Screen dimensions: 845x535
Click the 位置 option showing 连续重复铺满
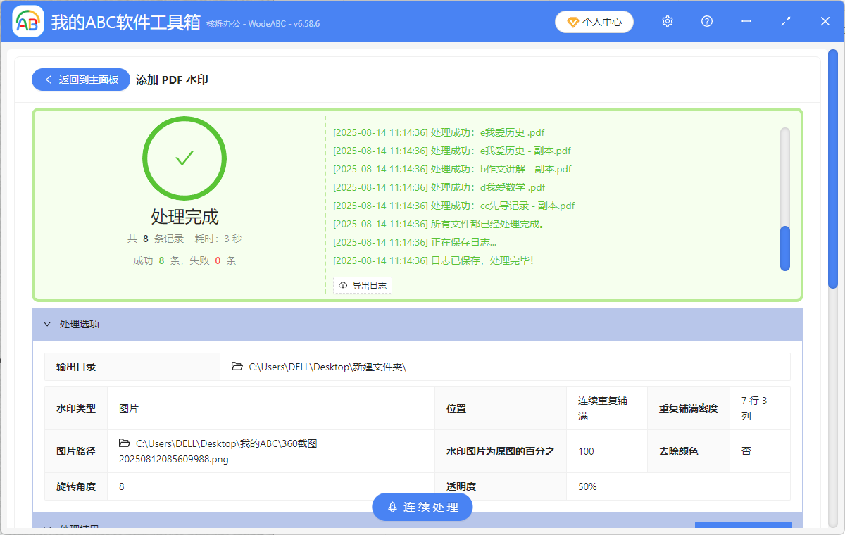602,408
